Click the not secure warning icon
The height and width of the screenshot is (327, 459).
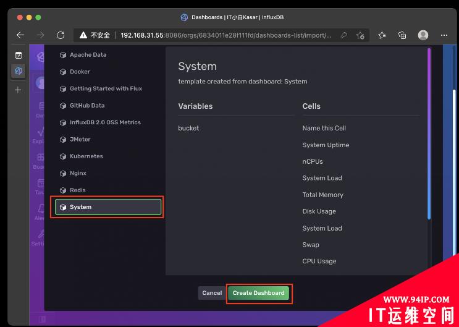point(83,35)
